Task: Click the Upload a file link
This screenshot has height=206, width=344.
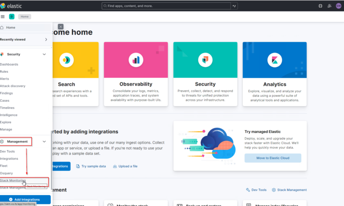Action: click(128, 166)
